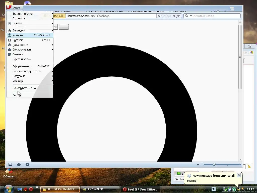The height and width of the screenshot is (193, 257).
Task: Click the clock icon beside История
Action: (x=10, y=35)
